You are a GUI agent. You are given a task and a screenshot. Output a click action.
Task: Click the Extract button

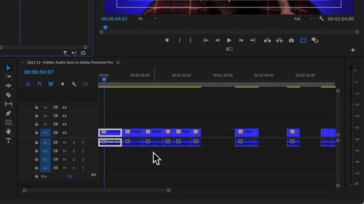[x=279, y=40]
